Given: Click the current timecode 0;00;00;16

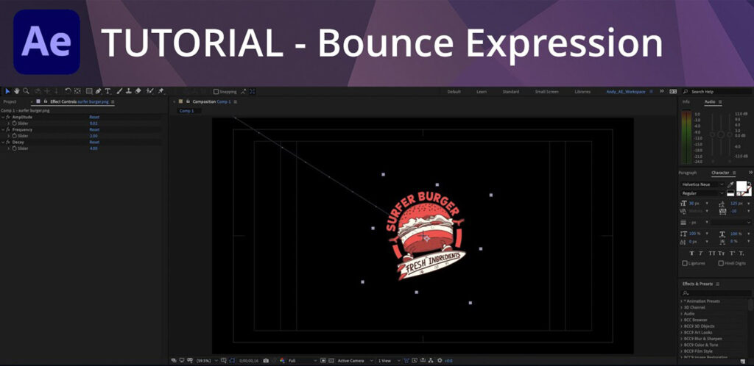Looking at the screenshot, I should coord(249,360).
